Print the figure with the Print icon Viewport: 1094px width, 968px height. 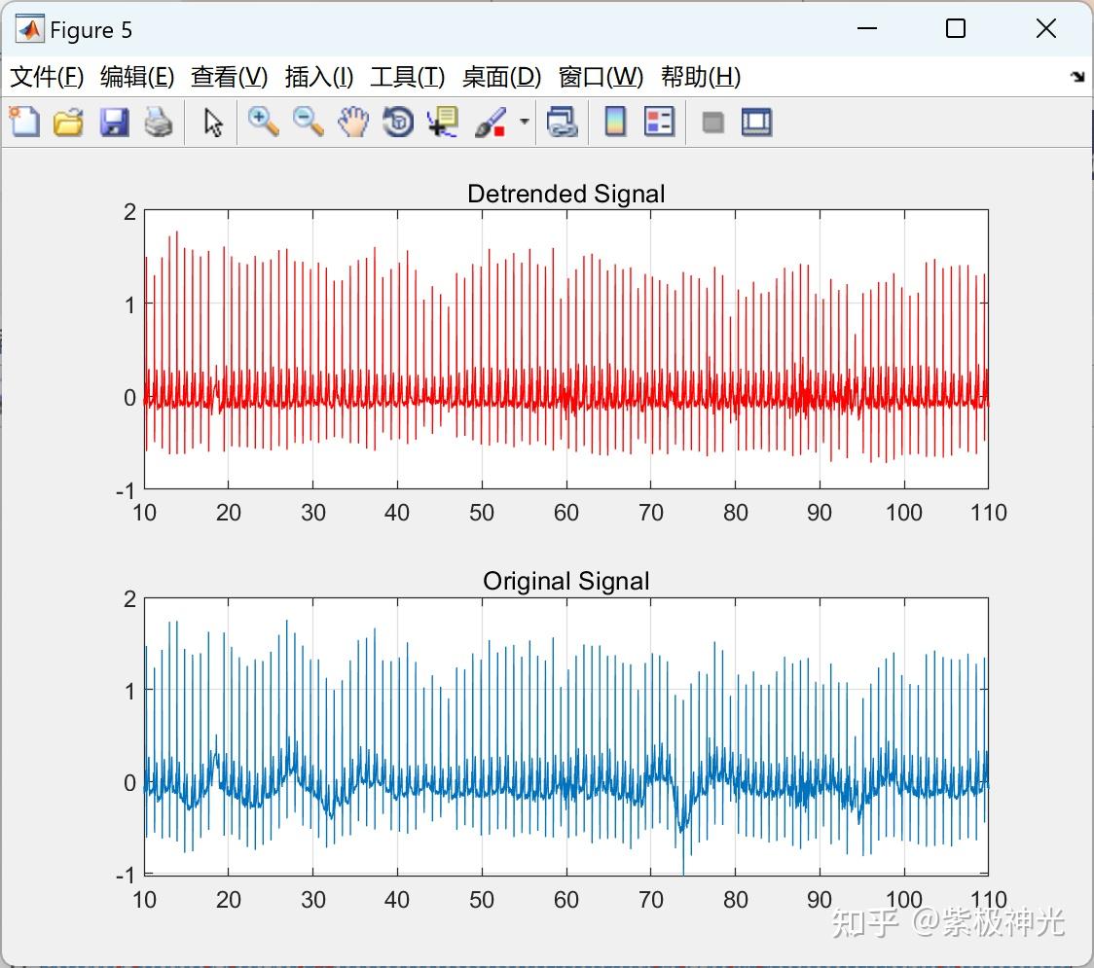[x=159, y=122]
